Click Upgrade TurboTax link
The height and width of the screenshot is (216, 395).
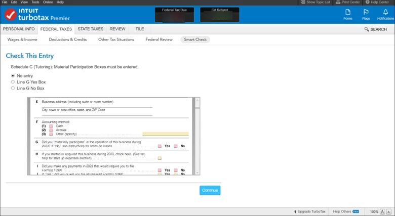pos(309,212)
